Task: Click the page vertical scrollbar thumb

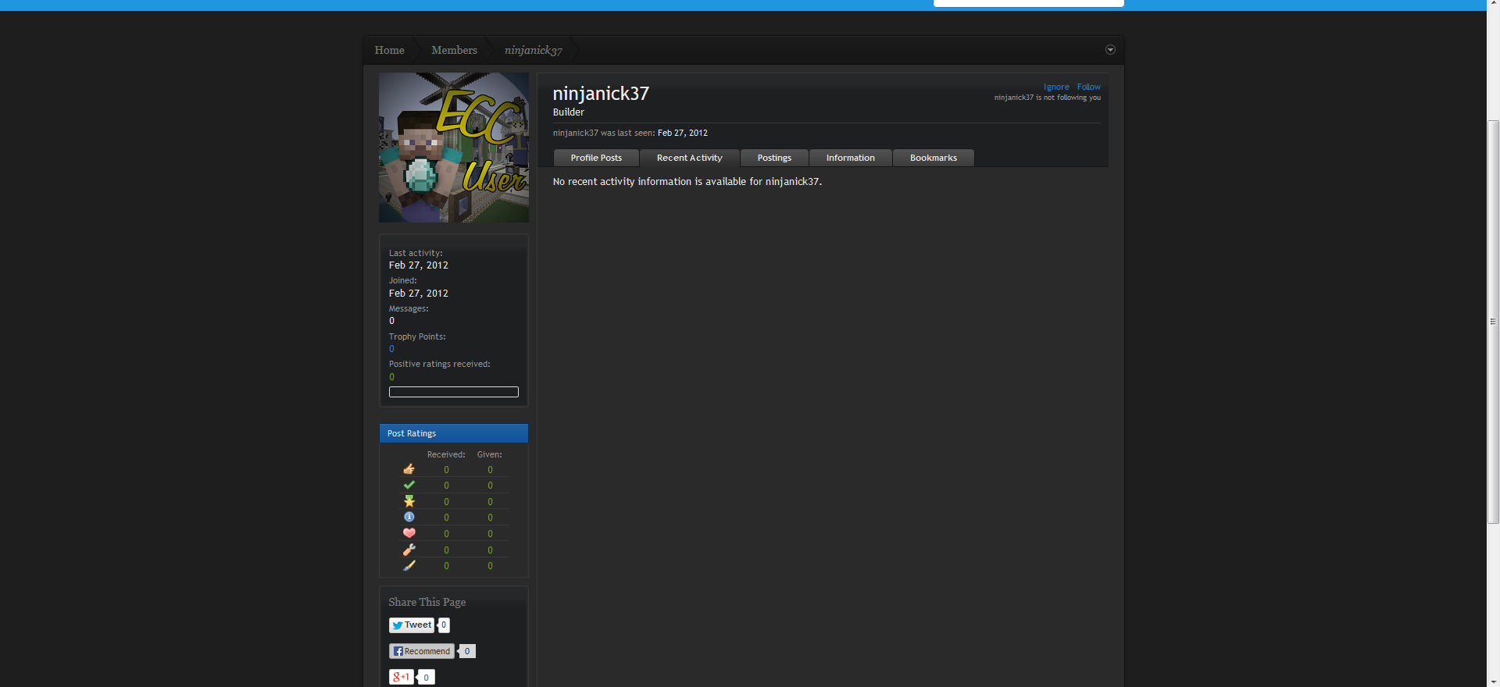Action: (1494, 322)
